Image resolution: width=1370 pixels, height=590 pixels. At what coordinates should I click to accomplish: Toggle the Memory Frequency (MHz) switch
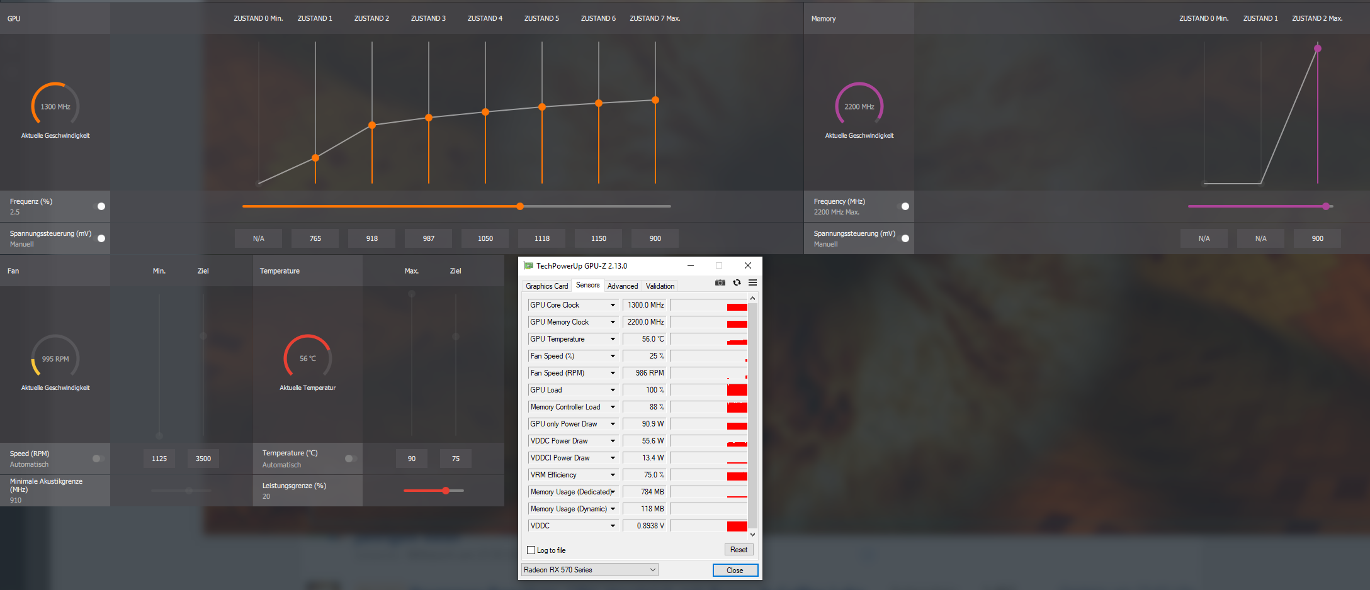point(903,206)
